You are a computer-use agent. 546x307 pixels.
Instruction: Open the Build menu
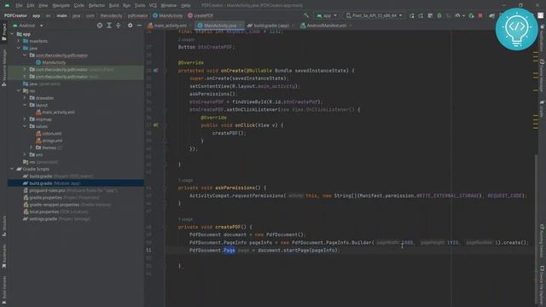113,5
